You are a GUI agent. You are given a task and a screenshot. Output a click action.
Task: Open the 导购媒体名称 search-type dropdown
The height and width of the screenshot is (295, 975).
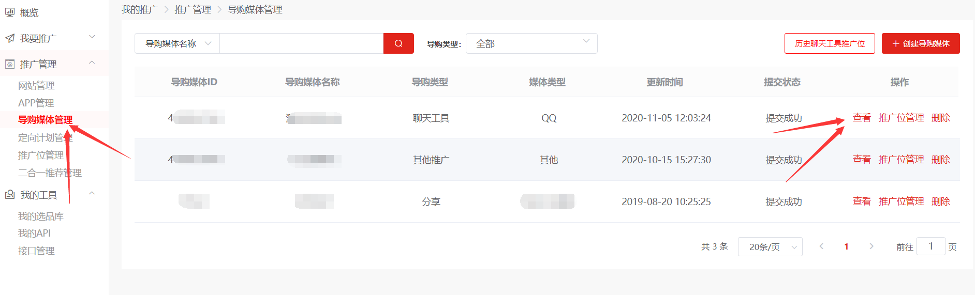point(178,43)
